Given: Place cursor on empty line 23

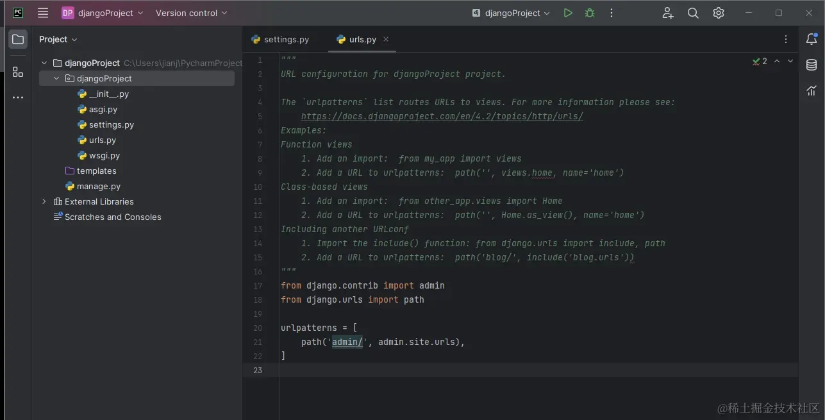Looking at the screenshot, I should 538,370.
